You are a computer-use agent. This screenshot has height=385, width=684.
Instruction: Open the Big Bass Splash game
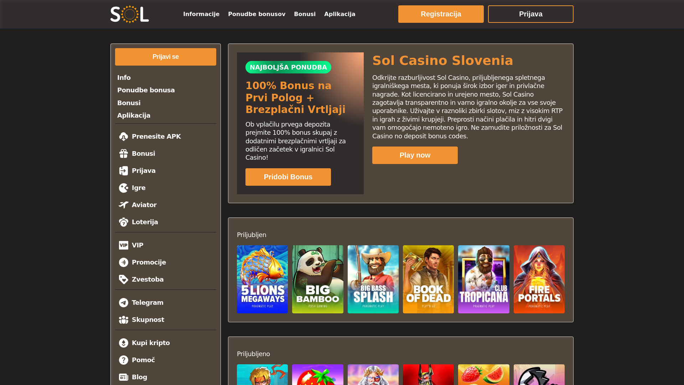click(x=373, y=279)
